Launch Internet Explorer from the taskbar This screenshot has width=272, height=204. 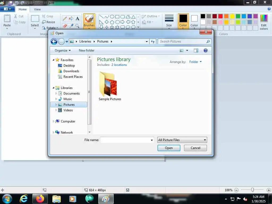24,198
